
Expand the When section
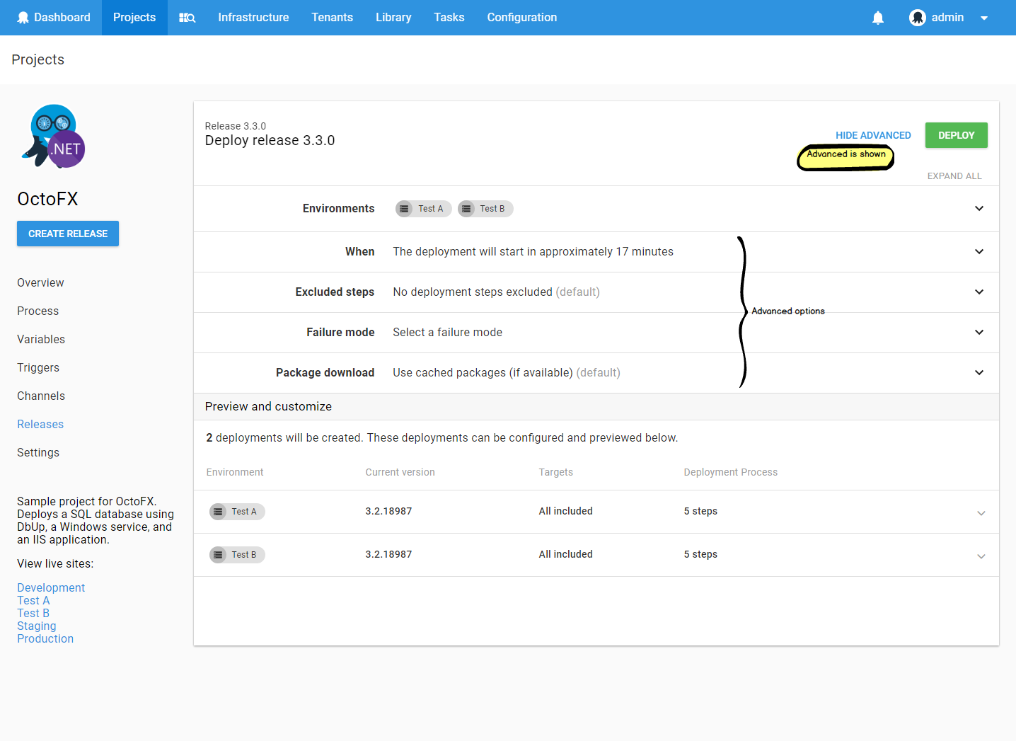pyautogui.click(x=979, y=251)
